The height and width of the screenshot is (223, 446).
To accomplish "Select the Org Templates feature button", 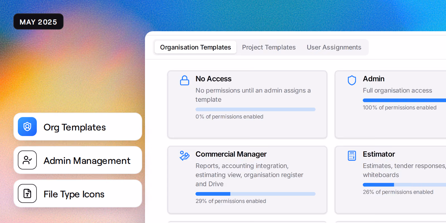I will pyautogui.click(x=78, y=127).
